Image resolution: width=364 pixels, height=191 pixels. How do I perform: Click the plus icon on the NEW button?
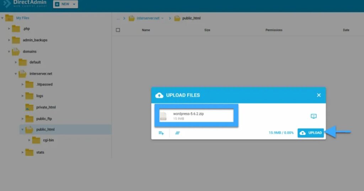[57, 4]
